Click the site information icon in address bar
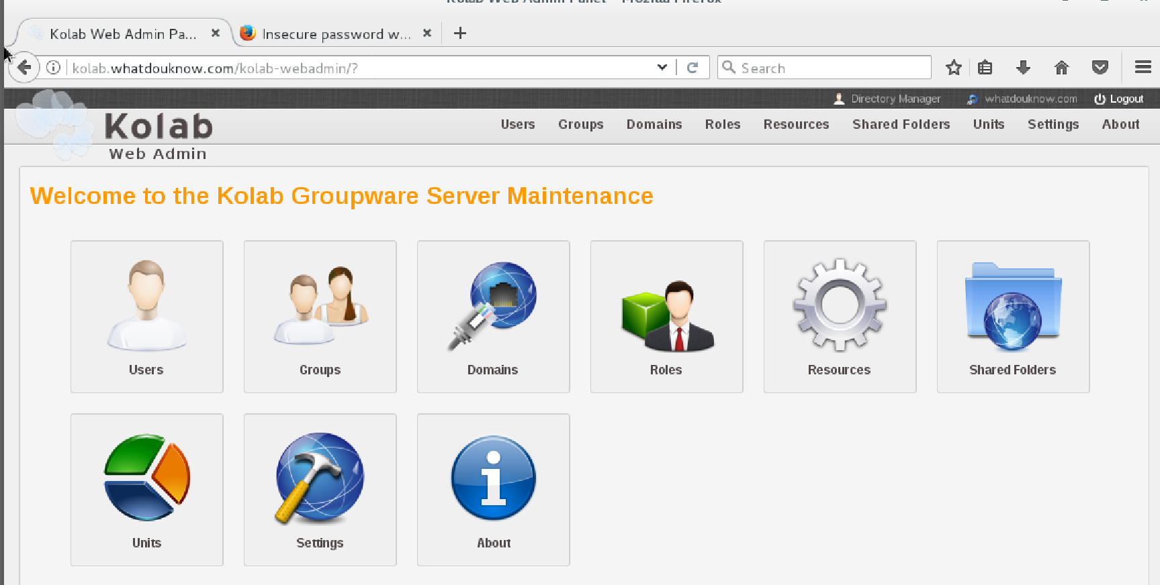Screen dimensions: 1160x585 [53, 68]
